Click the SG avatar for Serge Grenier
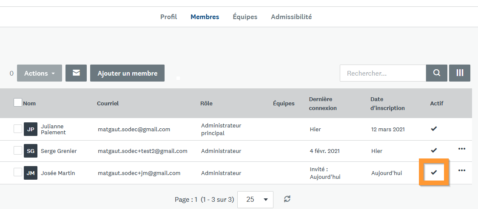Viewport: 478px width, 209px height. click(31, 151)
